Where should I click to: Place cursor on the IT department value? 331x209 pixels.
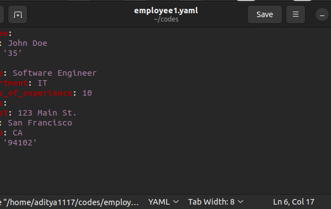[42, 83]
